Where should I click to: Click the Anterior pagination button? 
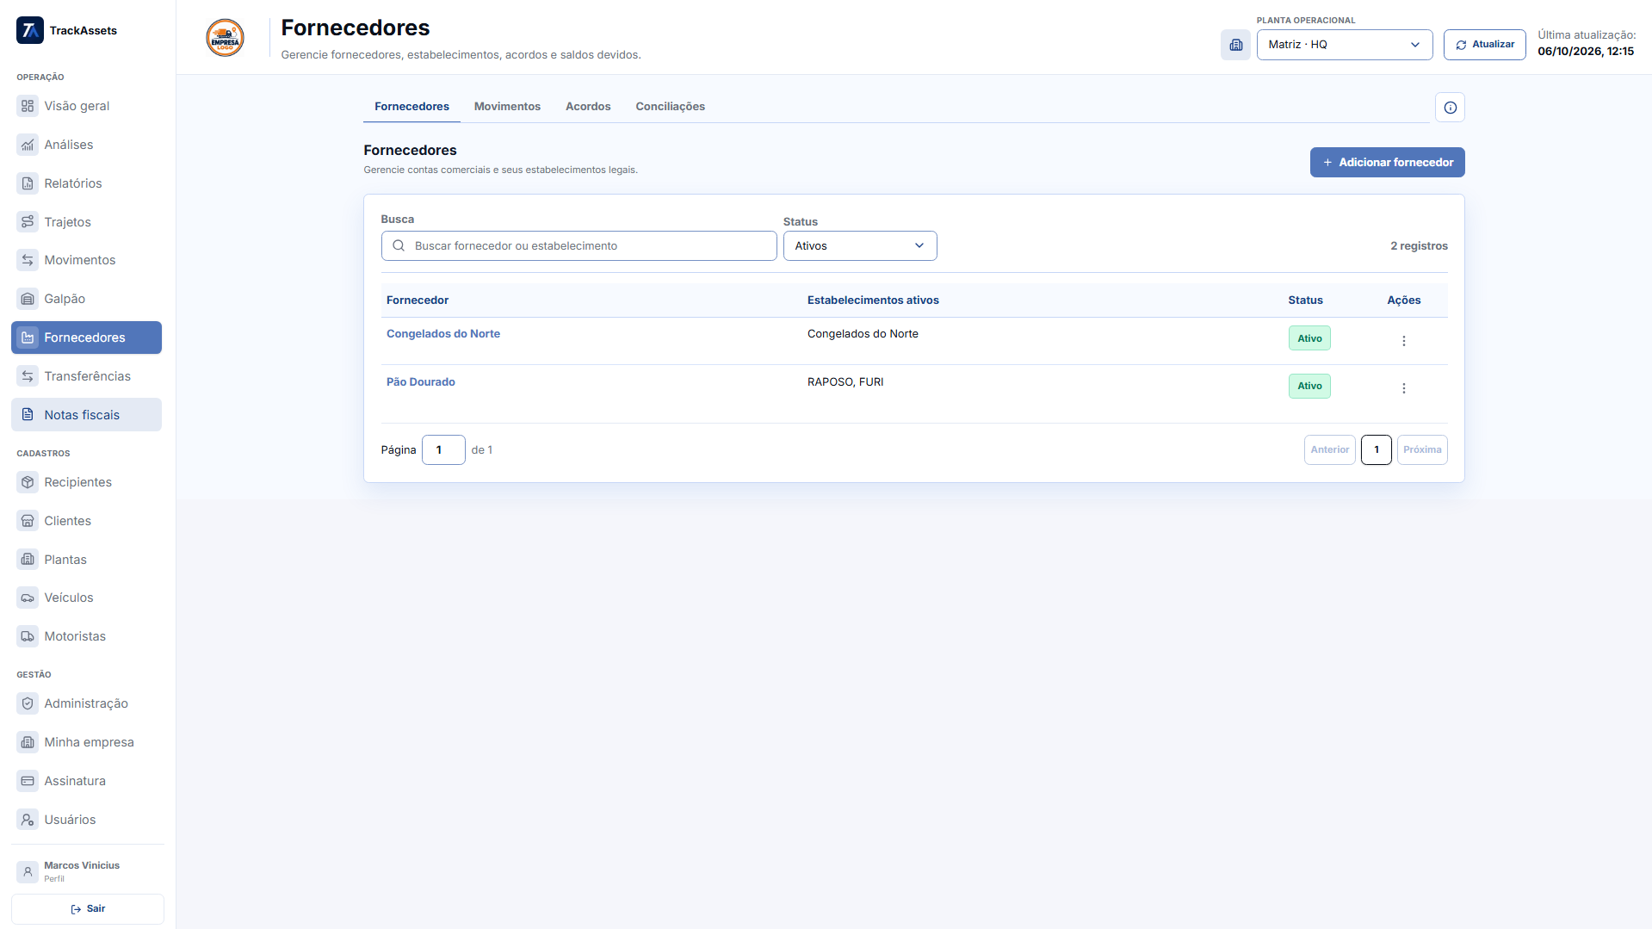click(x=1329, y=450)
